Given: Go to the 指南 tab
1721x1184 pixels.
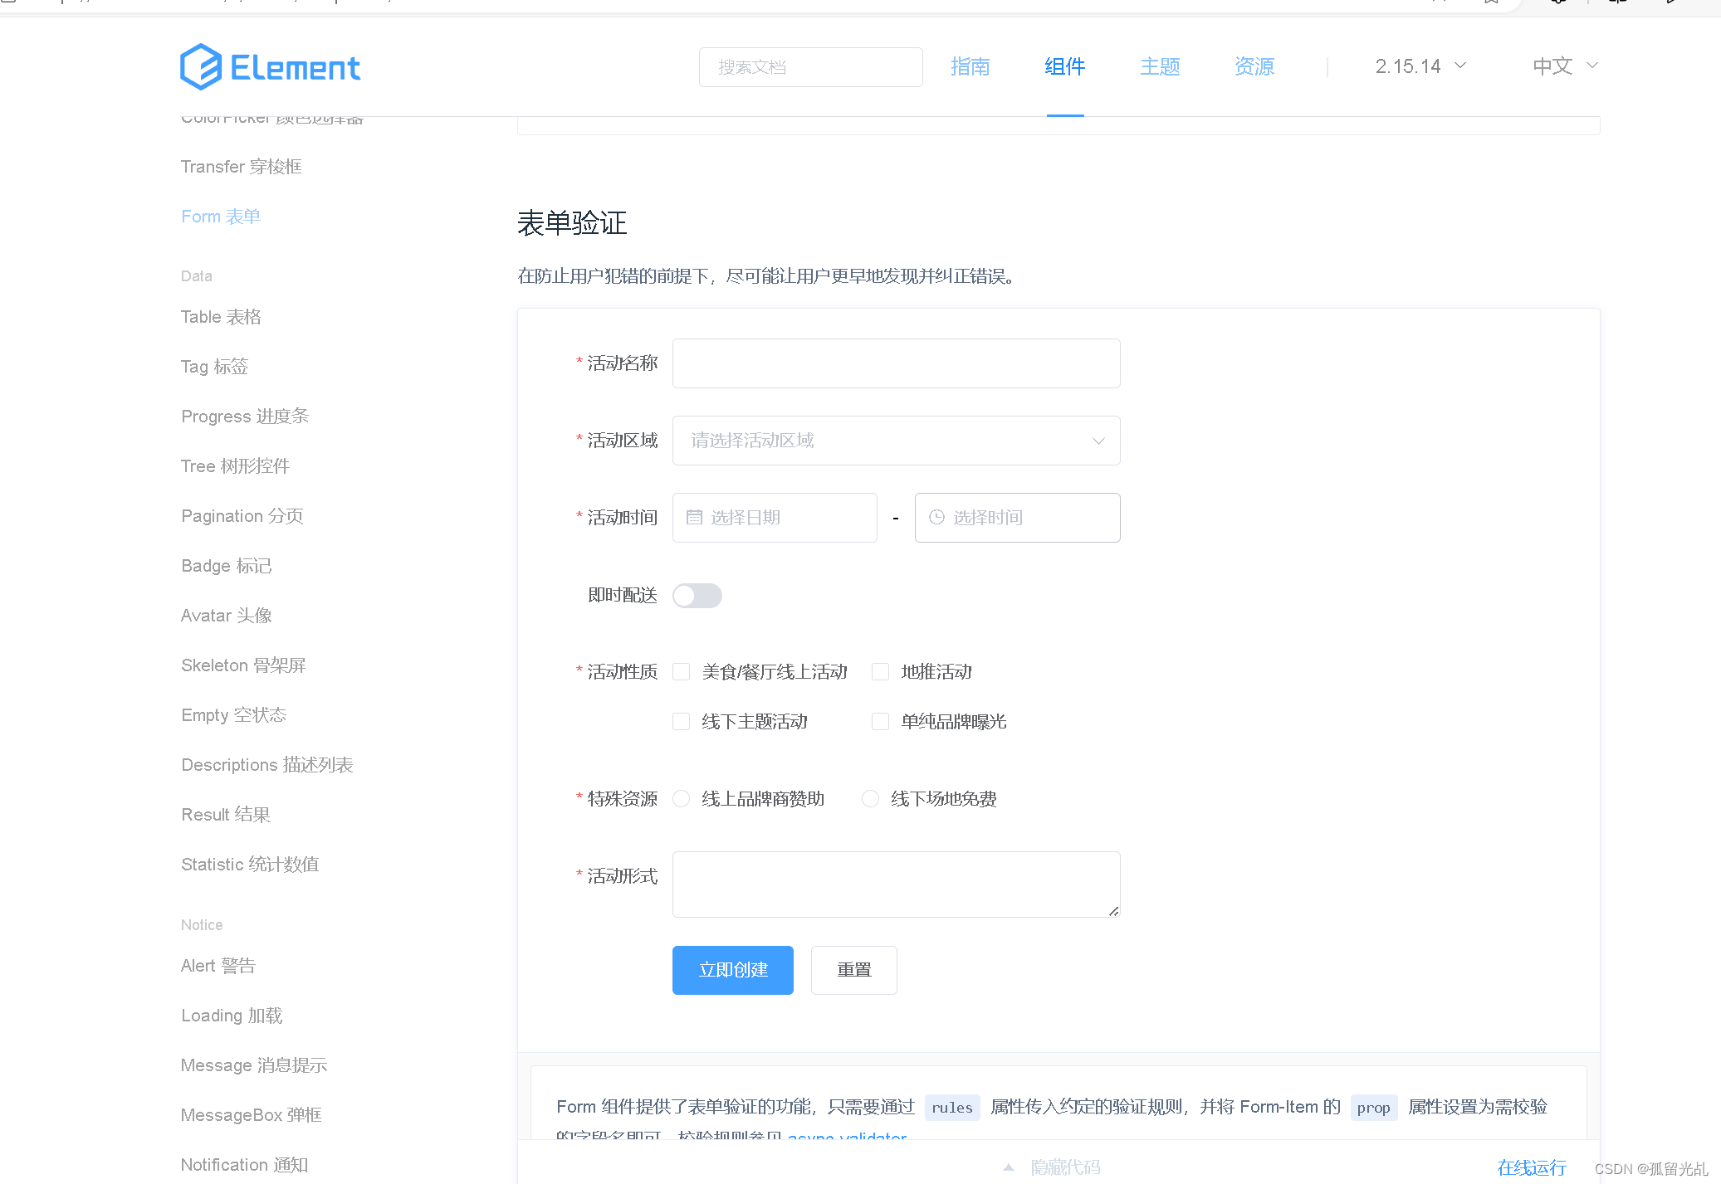Looking at the screenshot, I should 971,66.
